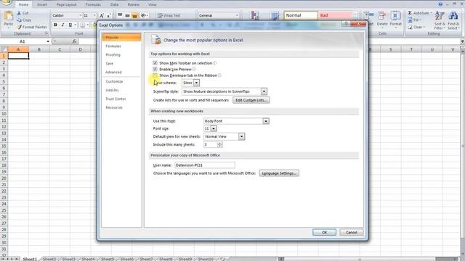Click the Shrink Font icon

(108, 16)
